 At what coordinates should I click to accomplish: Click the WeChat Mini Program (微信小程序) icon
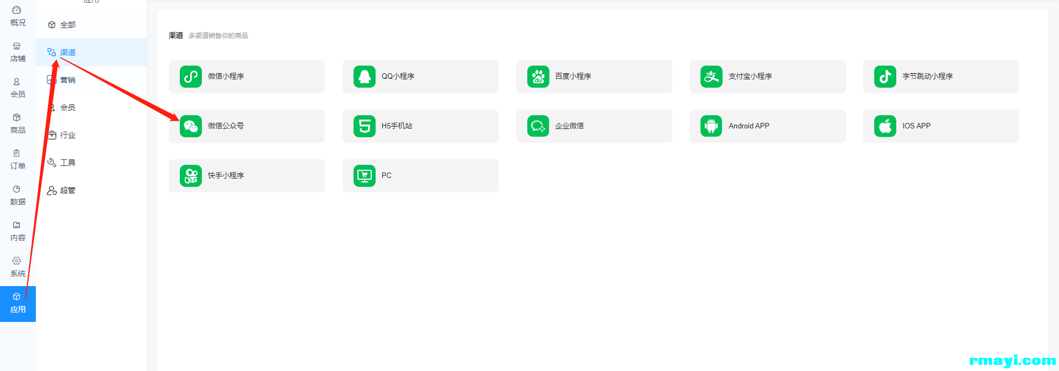tap(191, 77)
